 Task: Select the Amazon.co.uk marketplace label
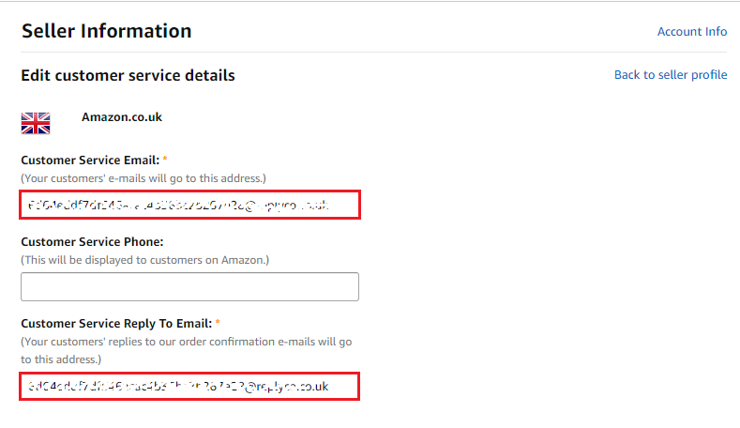pos(121,117)
